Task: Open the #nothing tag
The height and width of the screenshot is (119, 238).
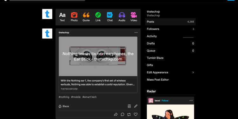Action: [x=64, y=97]
